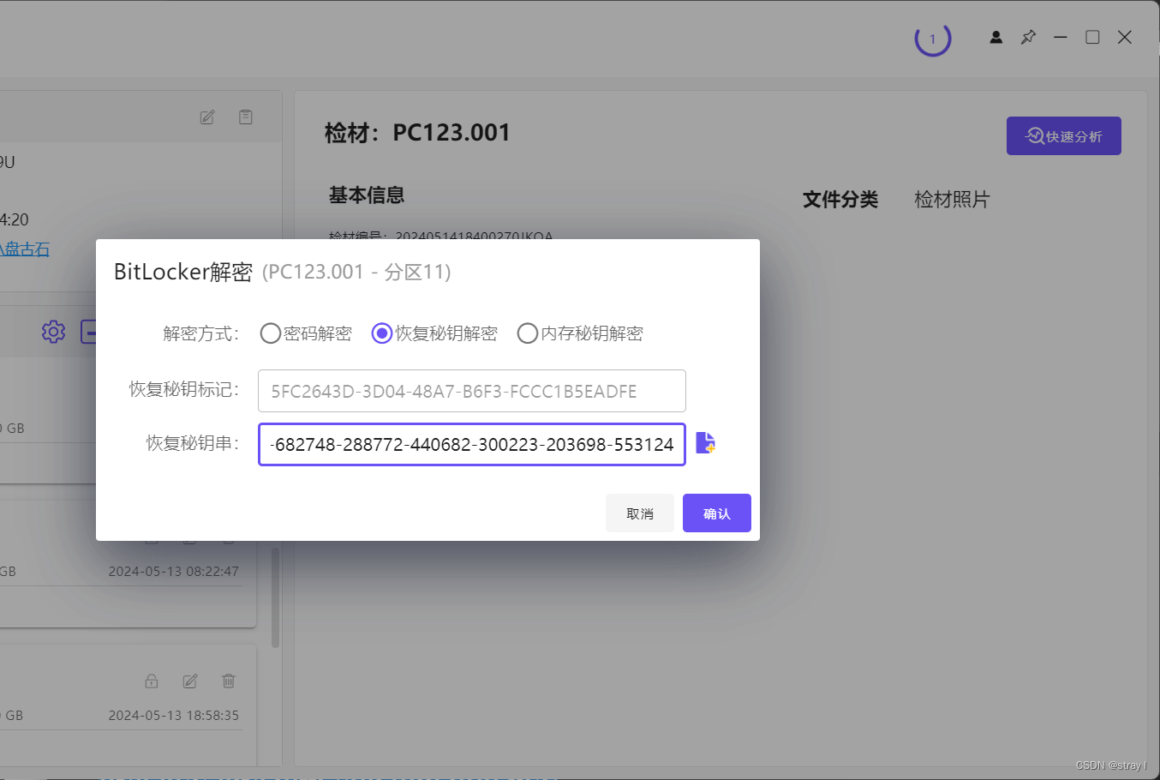This screenshot has width=1160, height=780.
Task: Minimize the application window
Action: pyautogui.click(x=1061, y=37)
